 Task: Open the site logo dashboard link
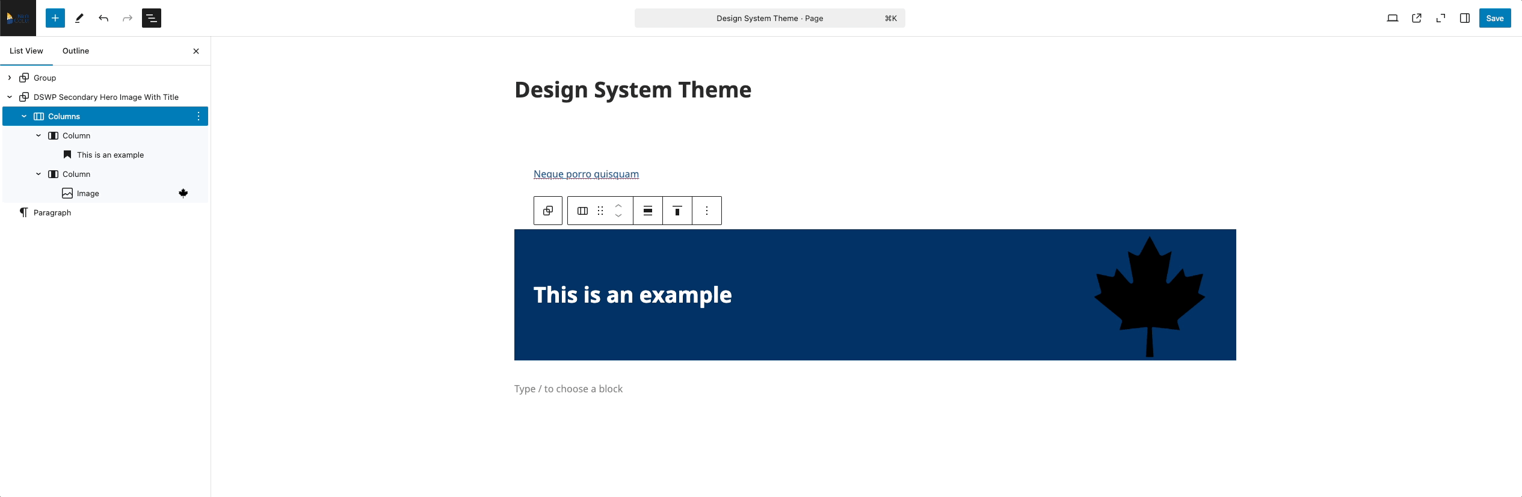click(18, 18)
